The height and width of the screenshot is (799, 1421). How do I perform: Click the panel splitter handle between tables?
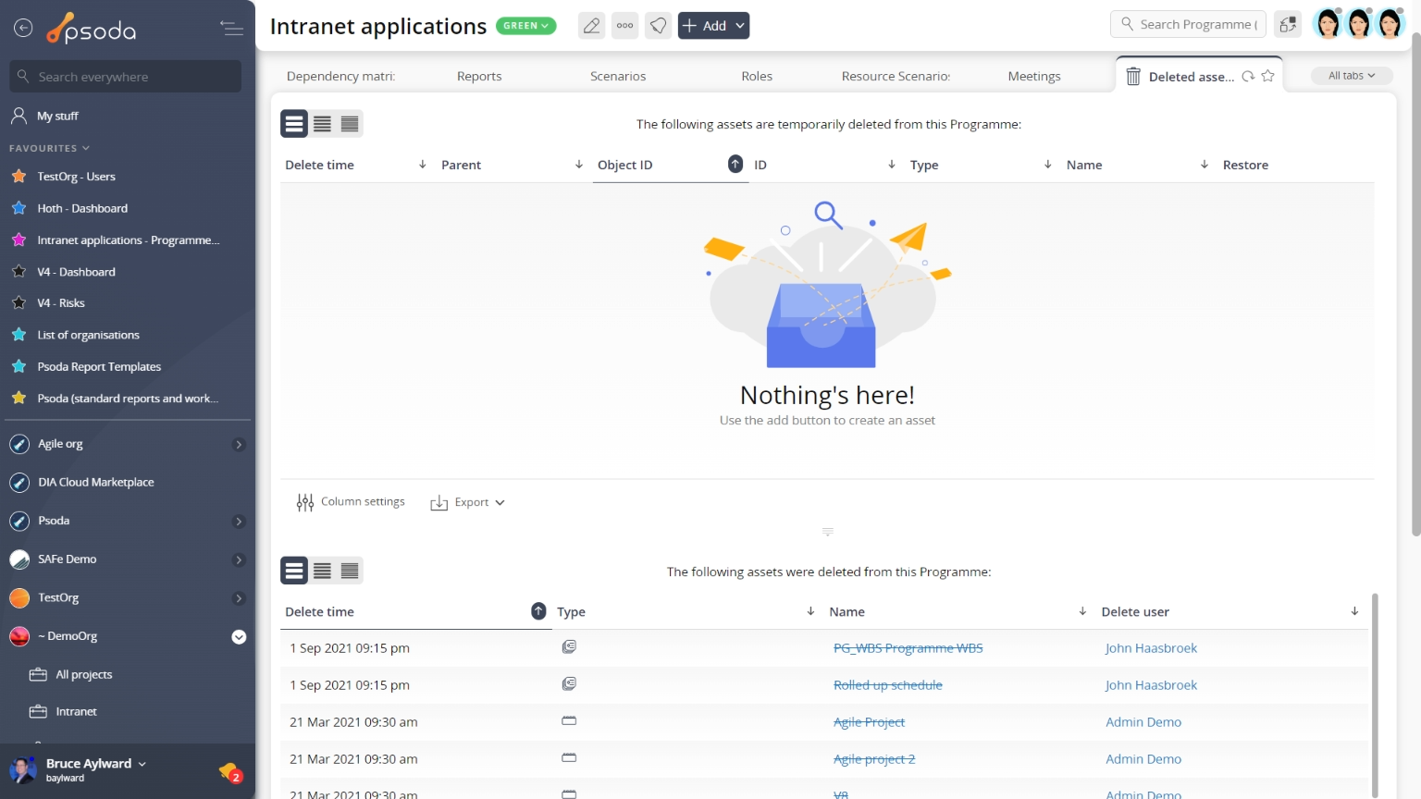pyautogui.click(x=828, y=532)
